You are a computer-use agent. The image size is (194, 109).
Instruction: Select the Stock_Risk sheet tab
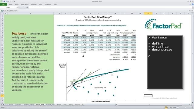40,104
